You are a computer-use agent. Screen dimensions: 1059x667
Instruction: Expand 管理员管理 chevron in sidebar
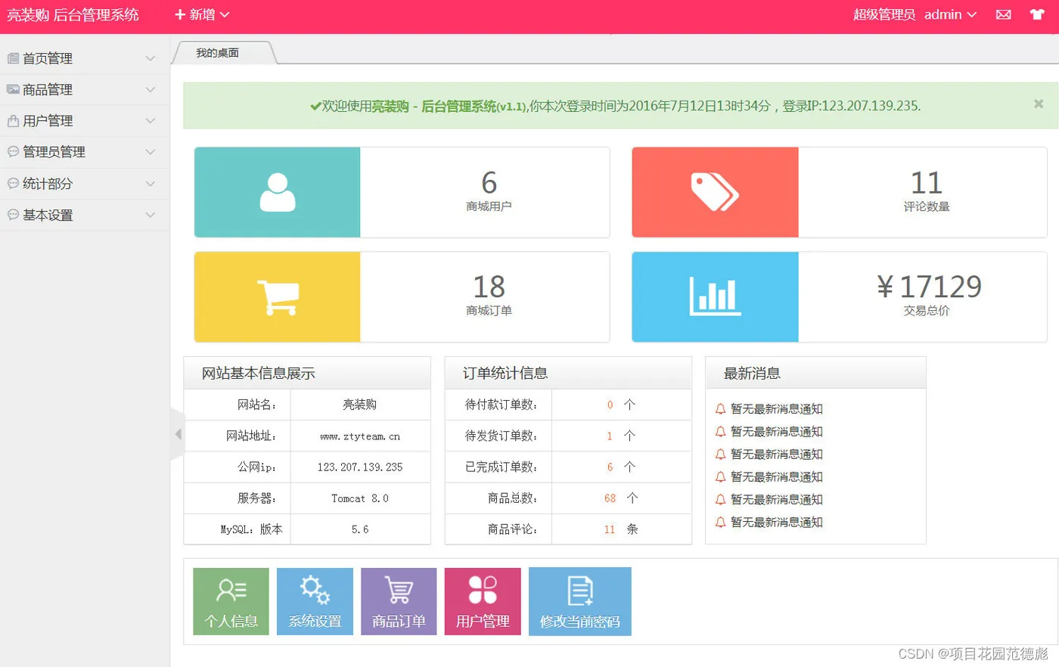coord(151,152)
